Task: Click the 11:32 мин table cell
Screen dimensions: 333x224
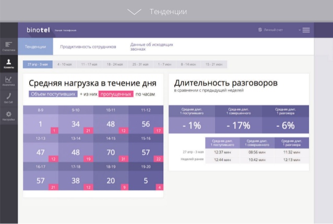Action: (292, 152)
